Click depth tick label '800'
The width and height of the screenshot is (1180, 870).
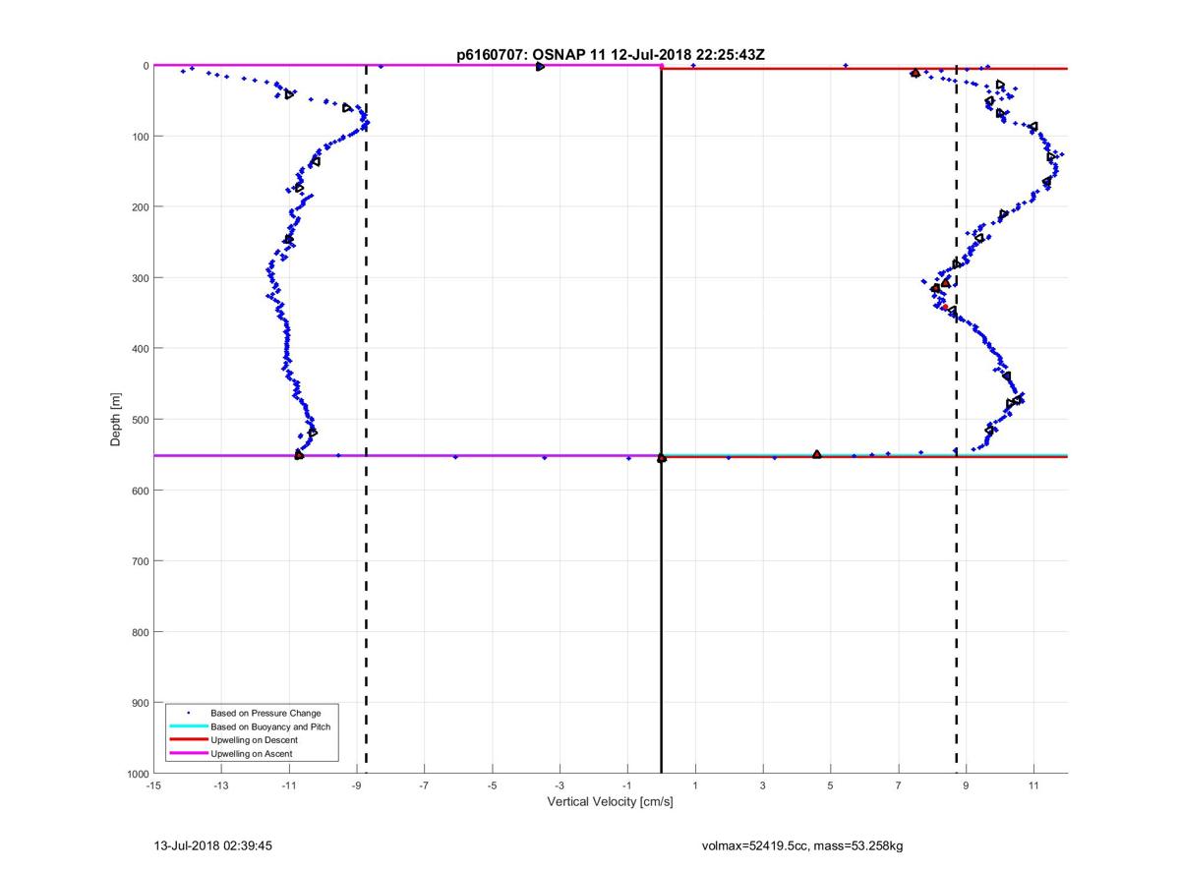click(140, 632)
